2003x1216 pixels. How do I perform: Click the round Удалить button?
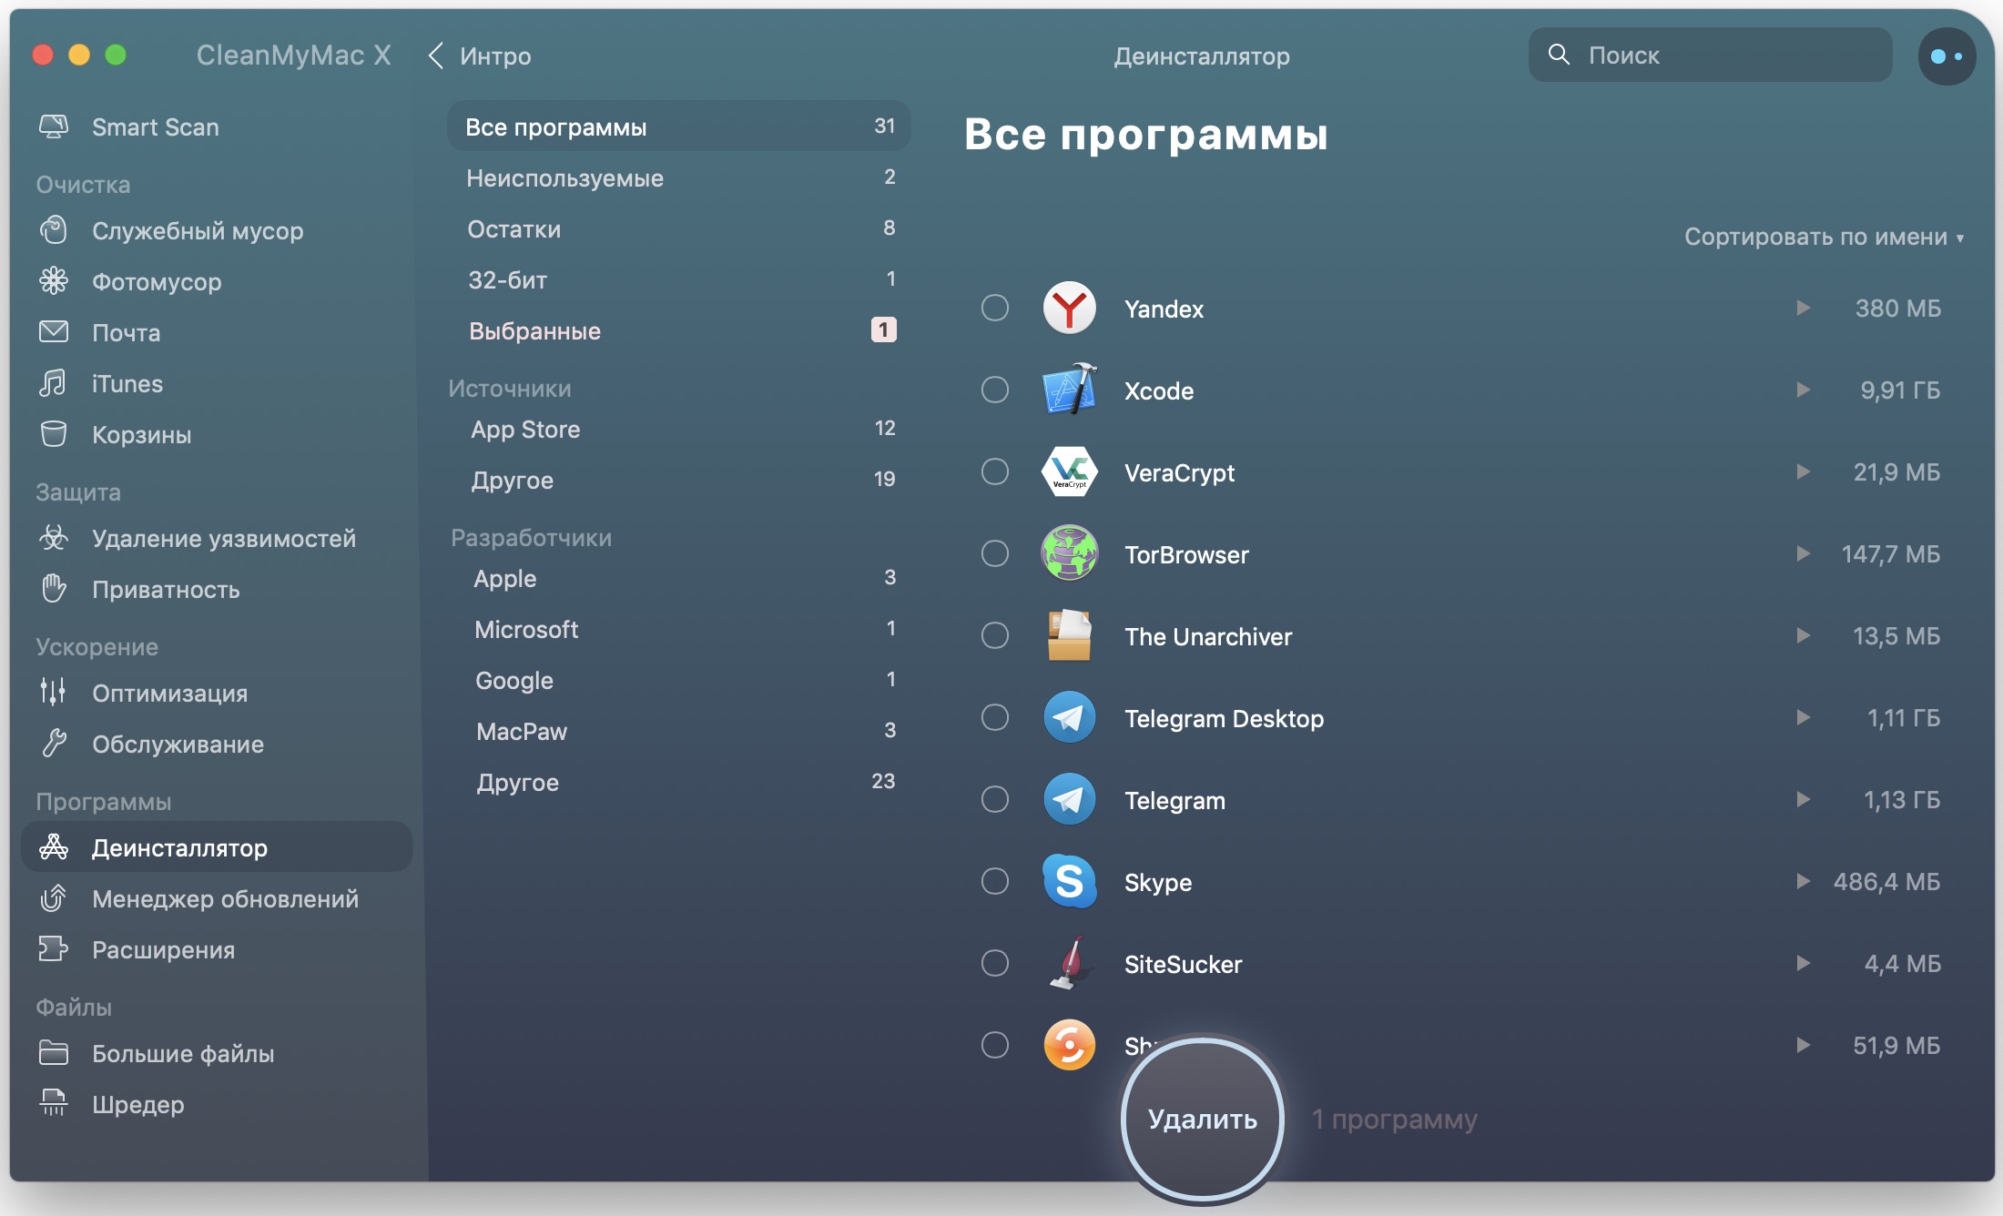coord(1202,1118)
